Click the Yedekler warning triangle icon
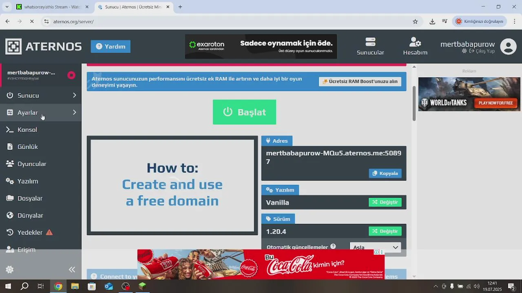522x293 pixels. tap(49, 232)
